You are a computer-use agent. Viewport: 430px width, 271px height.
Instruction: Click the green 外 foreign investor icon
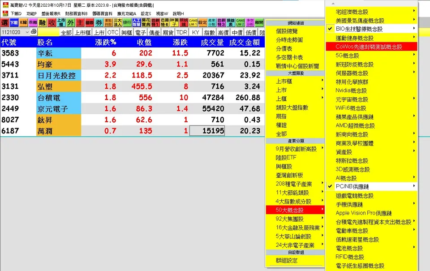pos(70,22)
